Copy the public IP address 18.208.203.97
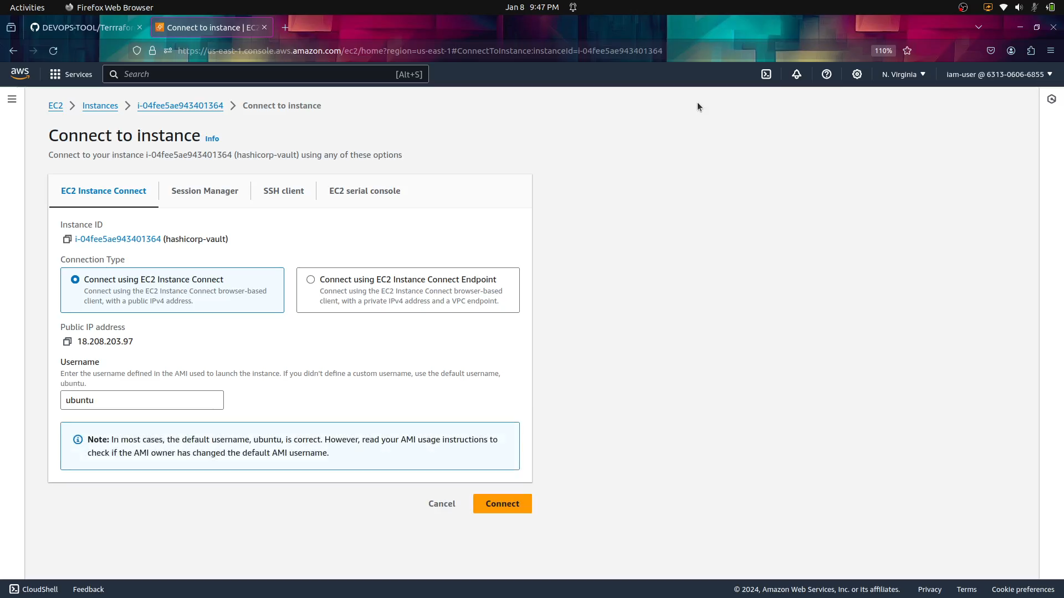This screenshot has width=1064, height=598. tap(67, 342)
